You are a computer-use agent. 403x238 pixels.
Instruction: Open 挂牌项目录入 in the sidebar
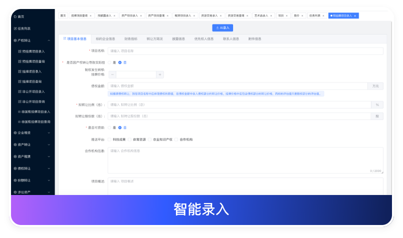[32, 71]
